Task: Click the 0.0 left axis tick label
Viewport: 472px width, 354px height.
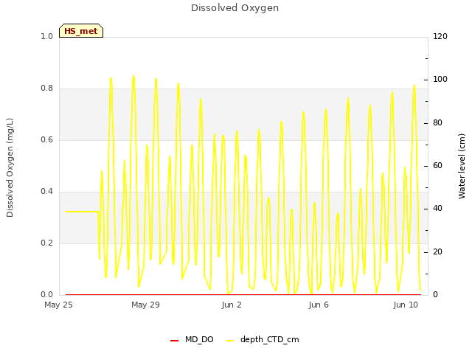Action: click(46, 294)
